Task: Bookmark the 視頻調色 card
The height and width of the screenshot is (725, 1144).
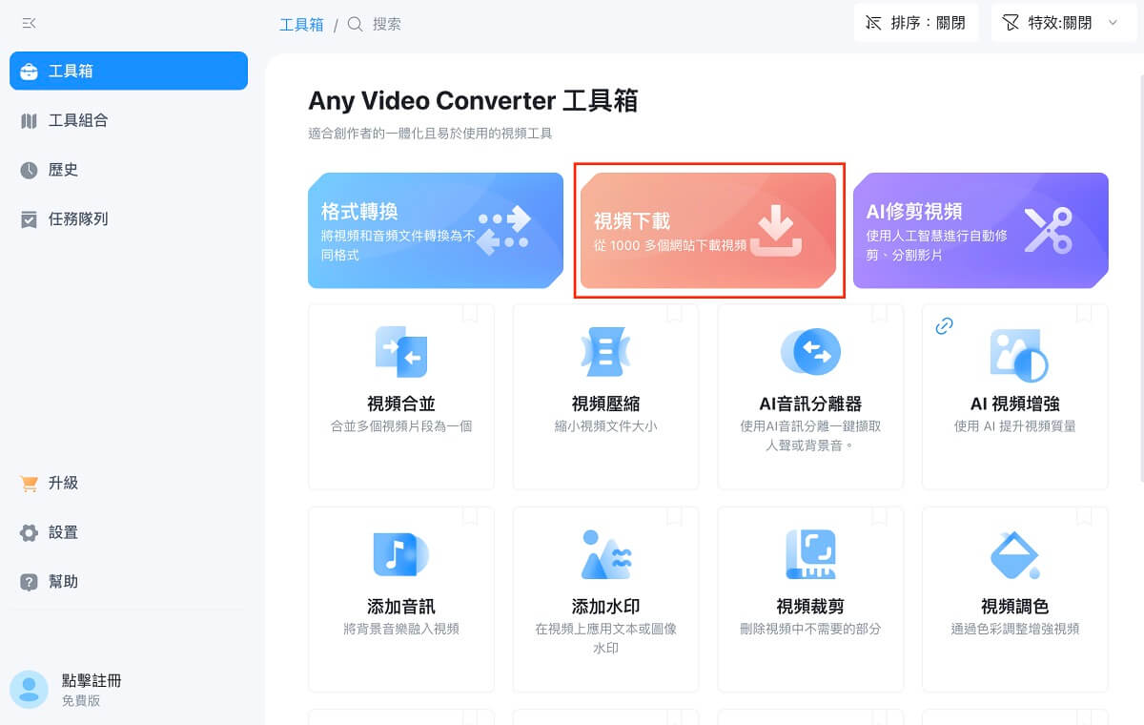Action: point(1083,516)
